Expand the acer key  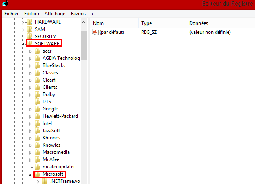tap(30, 51)
